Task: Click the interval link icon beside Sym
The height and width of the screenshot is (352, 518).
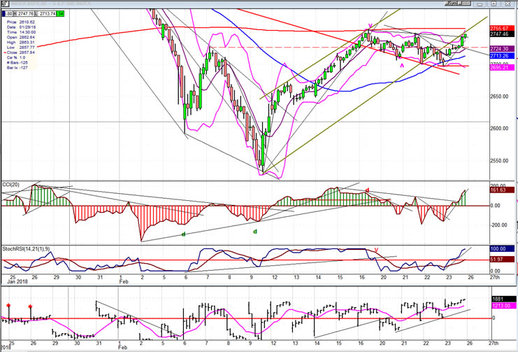Action: [464, 3]
